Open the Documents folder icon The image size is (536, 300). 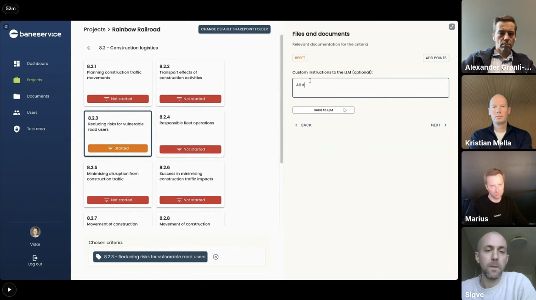tap(17, 96)
